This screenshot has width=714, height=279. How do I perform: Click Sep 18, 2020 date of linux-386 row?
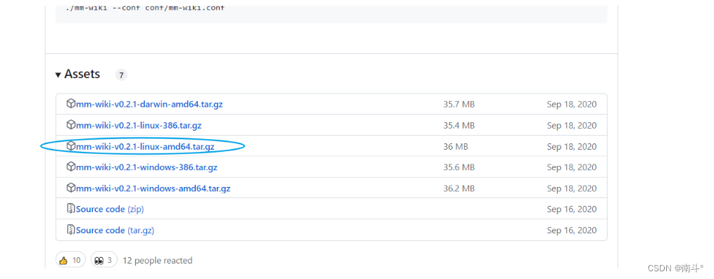(x=572, y=125)
